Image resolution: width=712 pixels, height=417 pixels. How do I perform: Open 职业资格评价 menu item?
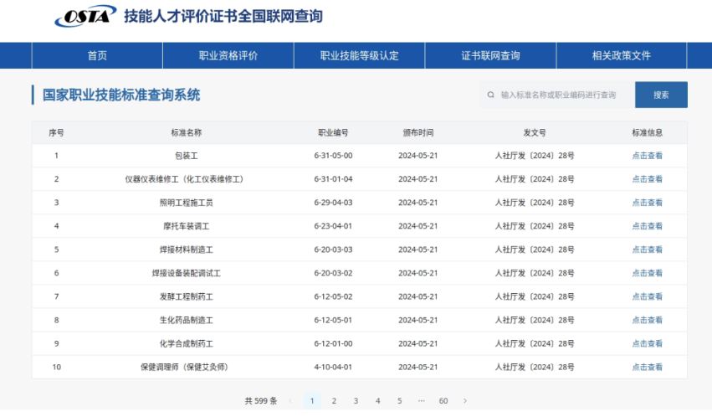[x=228, y=55]
